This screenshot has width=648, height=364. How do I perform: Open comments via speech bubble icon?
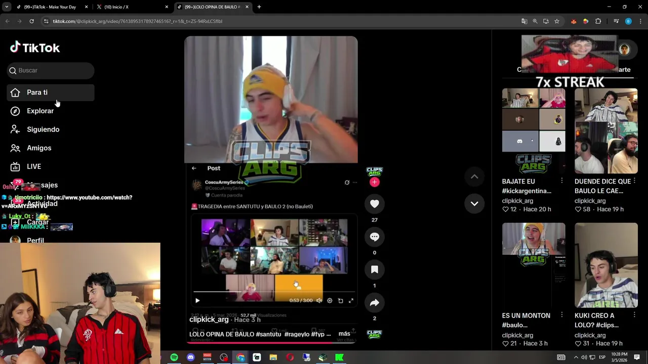pyautogui.click(x=375, y=237)
